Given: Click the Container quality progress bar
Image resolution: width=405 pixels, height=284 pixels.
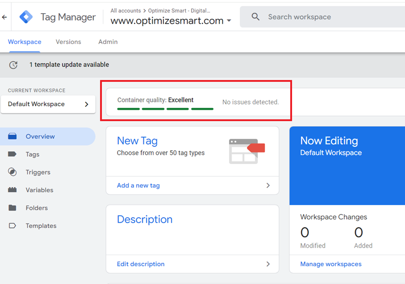Looking at the screenshot, I should coord(166,109).
